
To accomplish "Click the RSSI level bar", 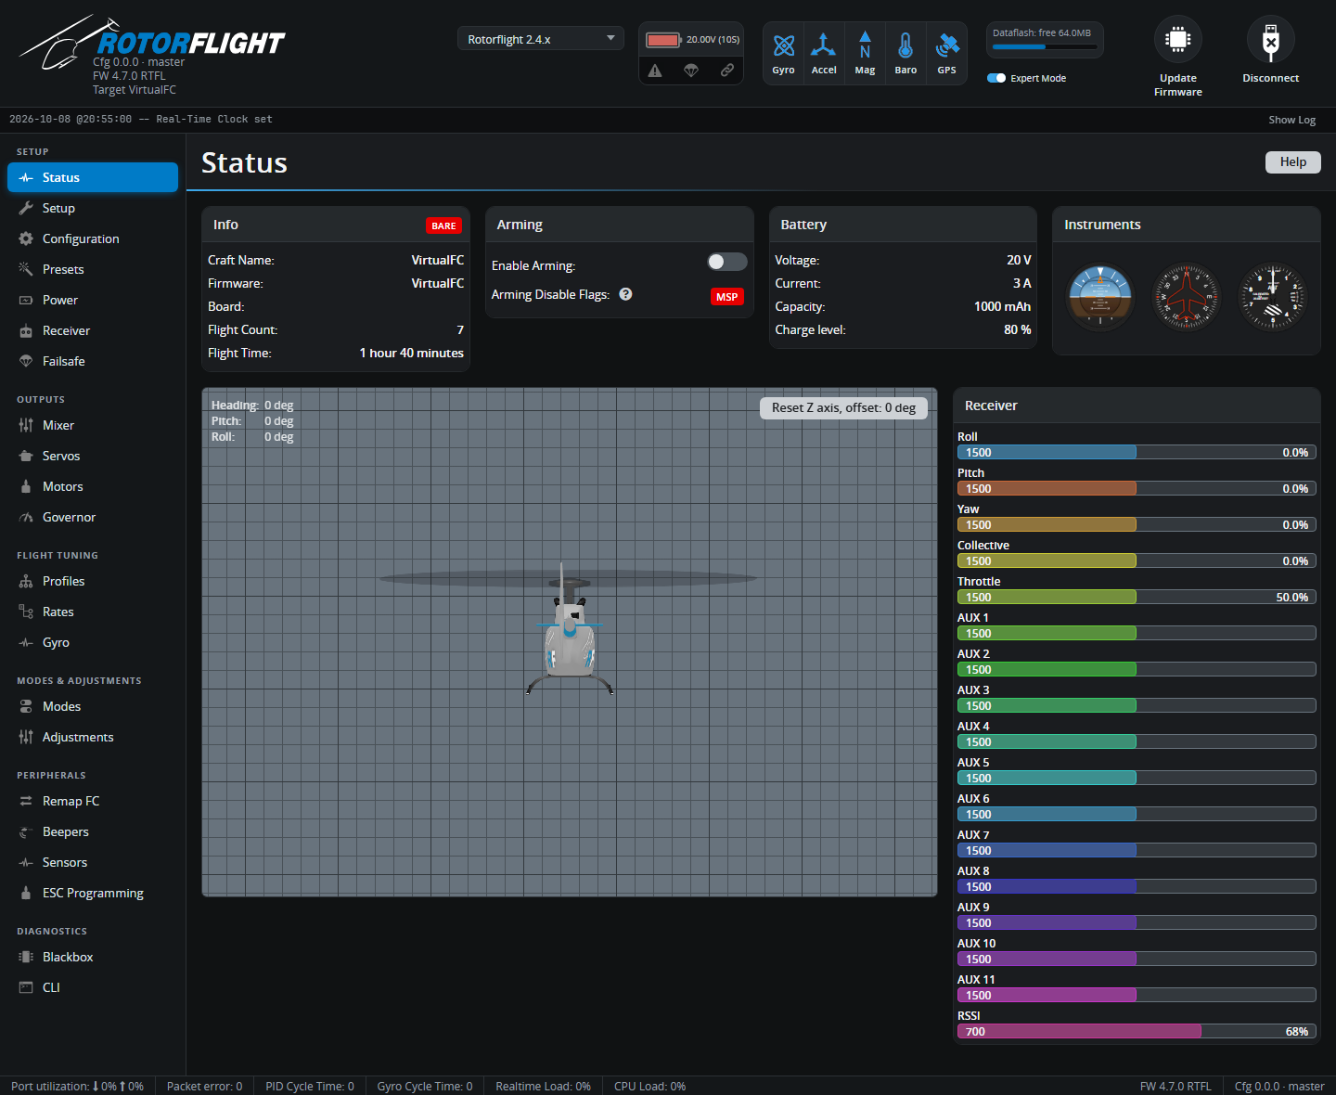I will (x=1137, y=1031).
